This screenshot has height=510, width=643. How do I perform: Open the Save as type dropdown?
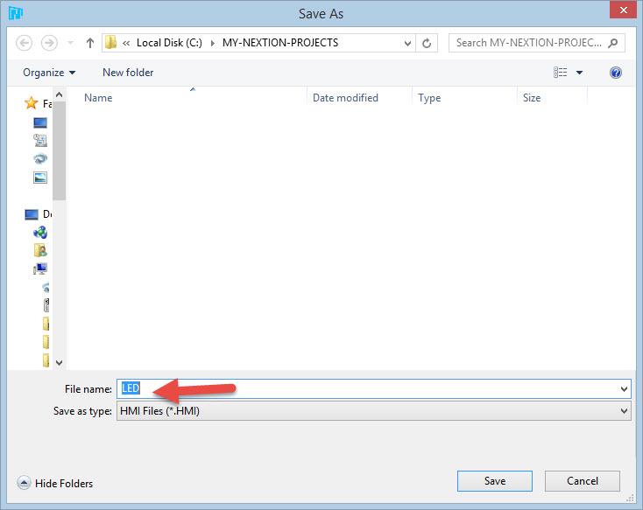pos(623,411)
